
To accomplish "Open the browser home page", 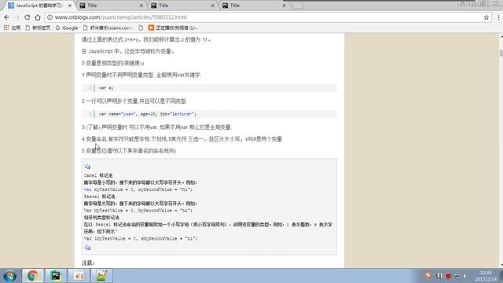I will pos(38,17).
